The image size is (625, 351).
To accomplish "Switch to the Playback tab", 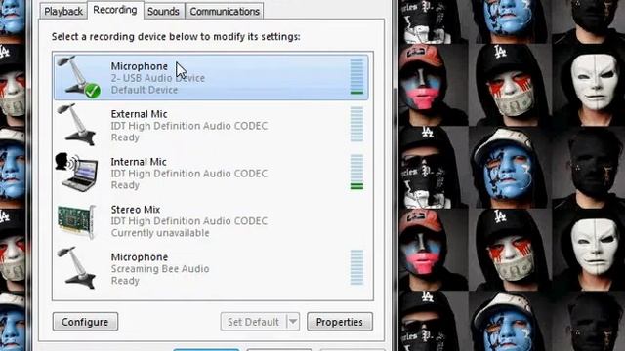I will coord(62,11).
